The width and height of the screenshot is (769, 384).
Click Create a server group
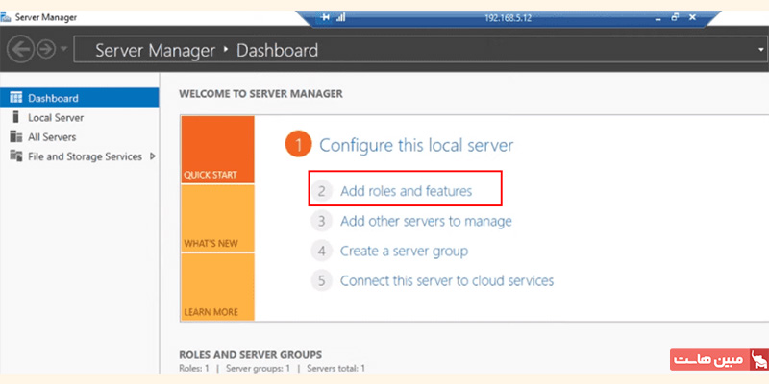[x=404, y=252]
